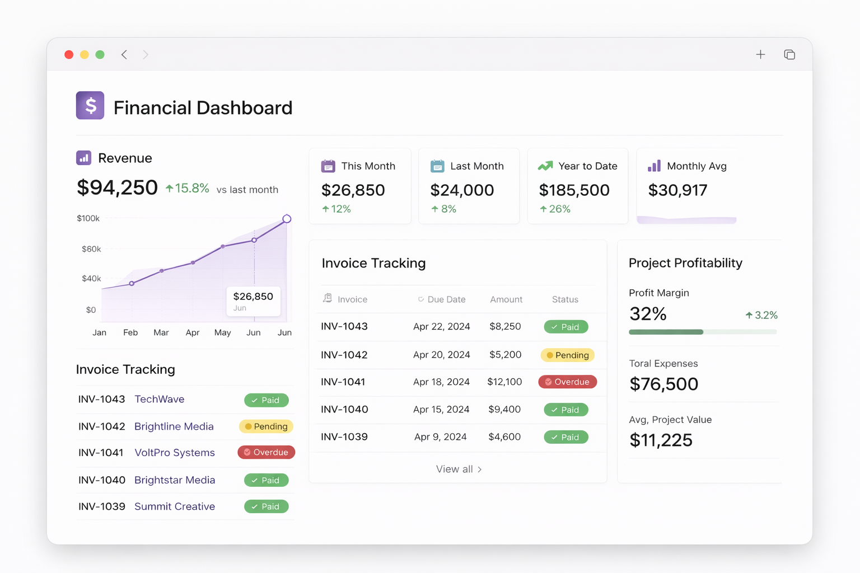Click the Overdue badge for VoltPro Systems

point(266,452)
